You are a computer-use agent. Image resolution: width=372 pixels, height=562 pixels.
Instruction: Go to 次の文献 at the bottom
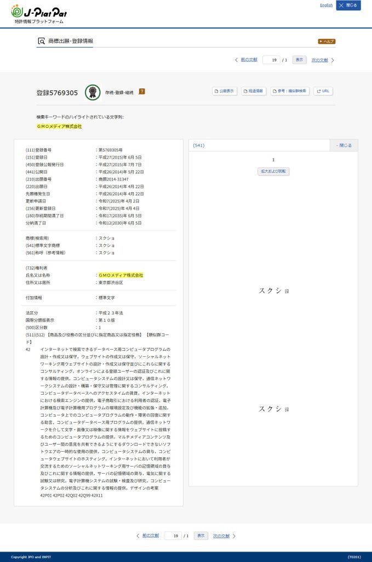tap(221, 536)
